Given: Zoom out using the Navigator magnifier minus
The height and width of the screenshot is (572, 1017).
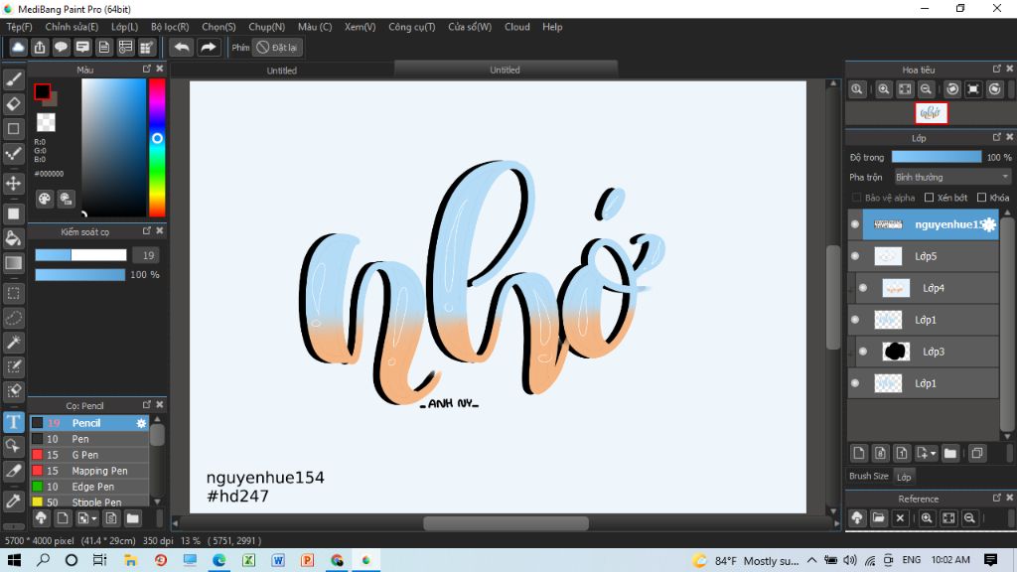Looking at the screenshot, I should point(927,89).
